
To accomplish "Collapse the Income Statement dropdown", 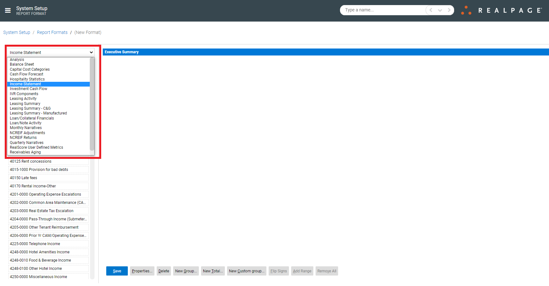I will 51,53.
